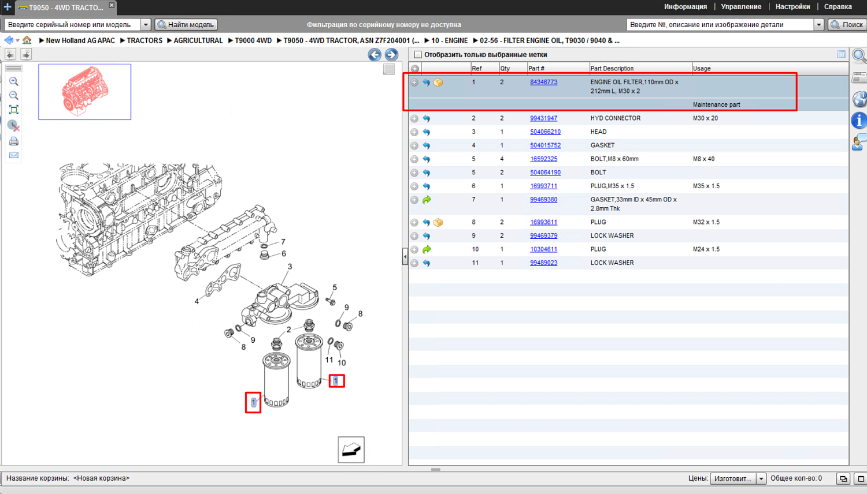This screenshot has height=494, width=867.
Task: Zoom out of the parts diagram
Action: point(14,96)
